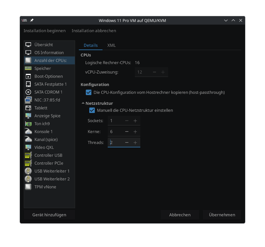Click the OS Information monitor icon

pos(28,53)
